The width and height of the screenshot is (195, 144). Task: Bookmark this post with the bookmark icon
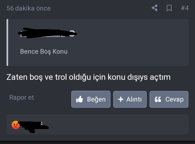169,8
